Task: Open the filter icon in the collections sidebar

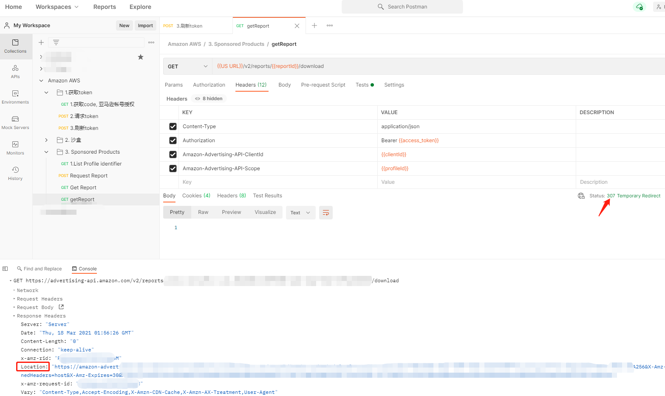Action: (56, 42)
